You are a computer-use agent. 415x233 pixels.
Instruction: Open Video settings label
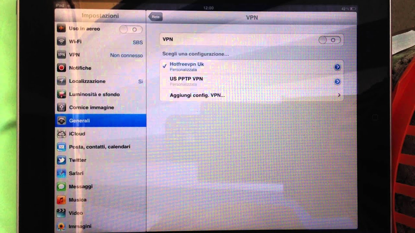pyautogui.click(x=76, y=213)
